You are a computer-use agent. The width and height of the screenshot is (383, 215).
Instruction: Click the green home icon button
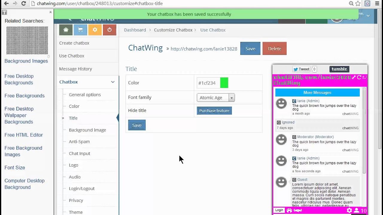pyautogui.click(x=66, y=30)
